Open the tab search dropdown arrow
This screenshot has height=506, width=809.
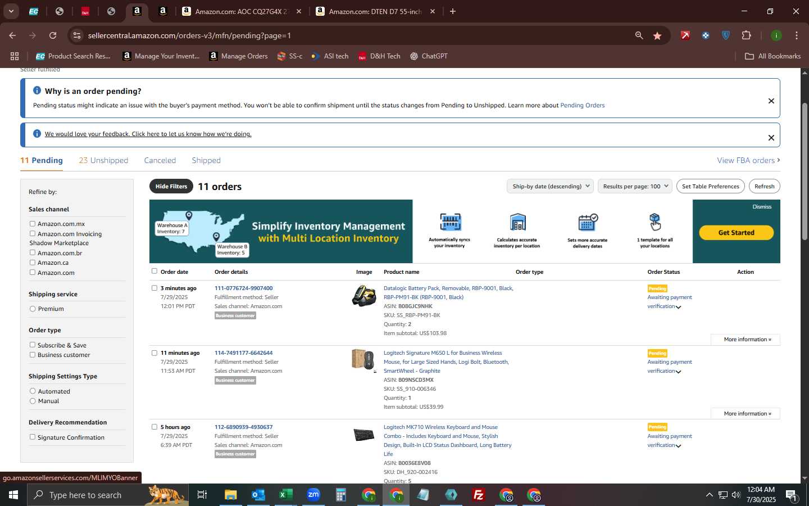(x=11, y=11)
